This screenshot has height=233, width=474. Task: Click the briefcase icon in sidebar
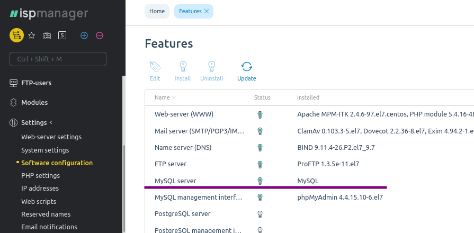[x=47, y=35]
